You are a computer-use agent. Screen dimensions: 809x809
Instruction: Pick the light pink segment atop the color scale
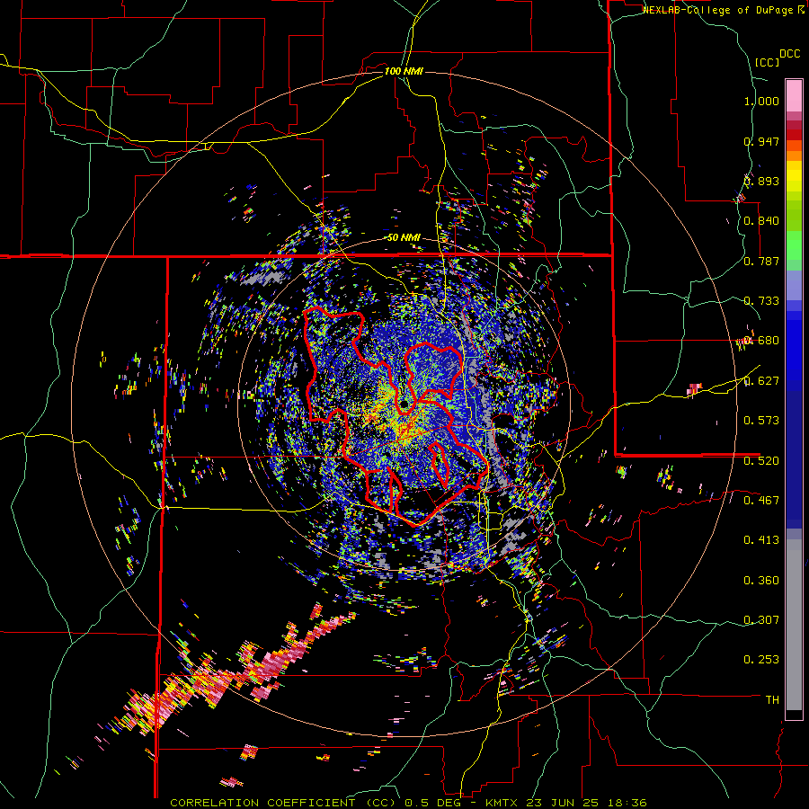coord(794,95)
